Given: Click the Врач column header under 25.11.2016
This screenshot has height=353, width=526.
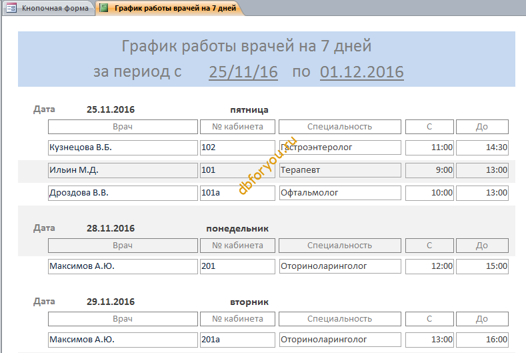Looking at the screenshot, I should pos(123,127).
